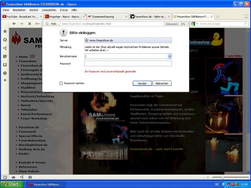Open the Bookmarks star panel icon

click(x=5, y=31)
